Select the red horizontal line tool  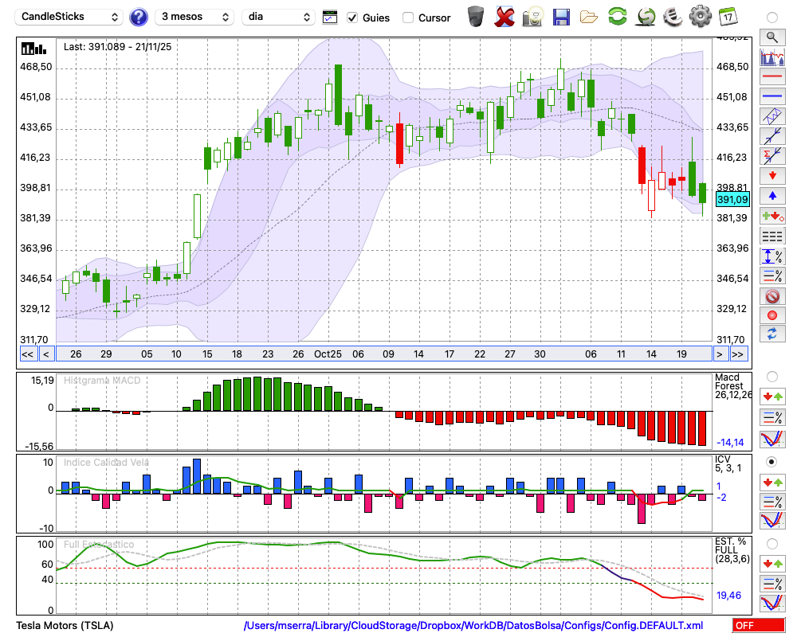tap(772, 76)
